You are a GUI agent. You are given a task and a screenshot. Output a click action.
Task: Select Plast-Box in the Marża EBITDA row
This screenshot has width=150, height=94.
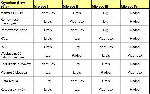[48, 13]
